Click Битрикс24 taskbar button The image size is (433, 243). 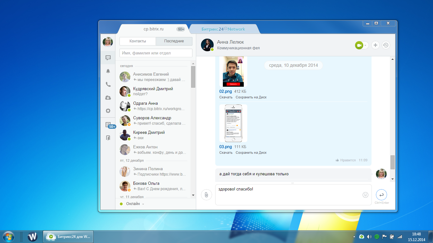click(68, 237)
